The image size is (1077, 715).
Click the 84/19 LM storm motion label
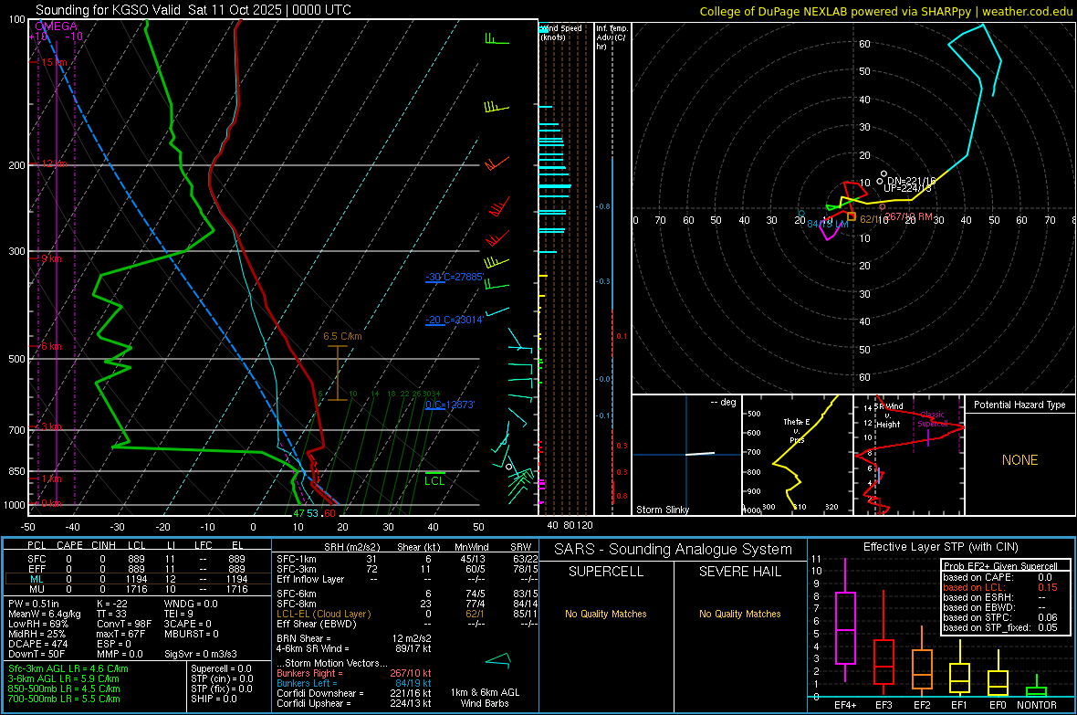[827, 224]
